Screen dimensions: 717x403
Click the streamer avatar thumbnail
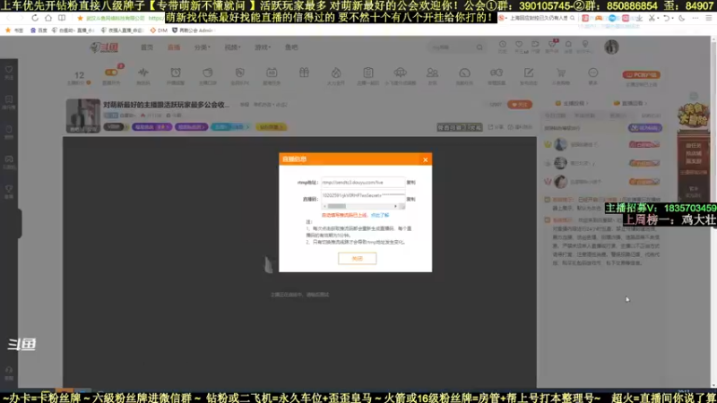82,116
